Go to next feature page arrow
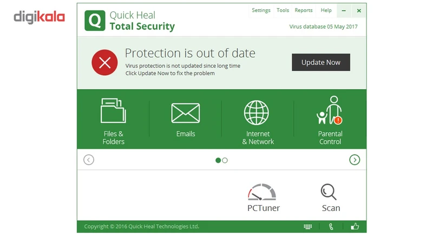Viewport: 433px width, 237px height. click(355, 160)
